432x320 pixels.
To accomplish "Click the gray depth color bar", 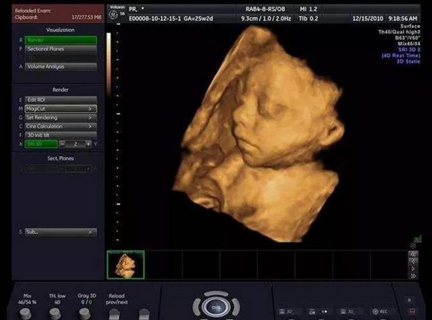I will 109,65.
